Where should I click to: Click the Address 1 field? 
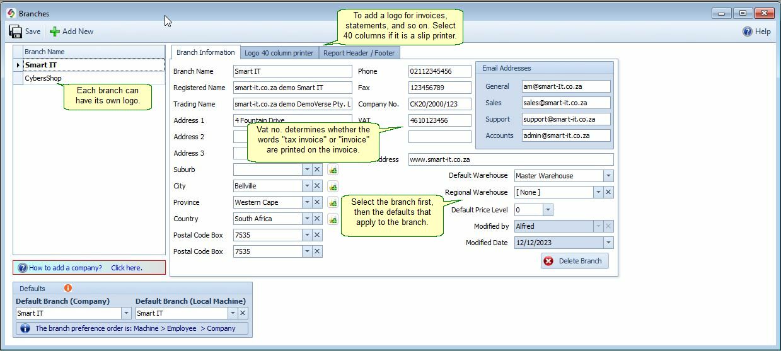tap(292, 120)
